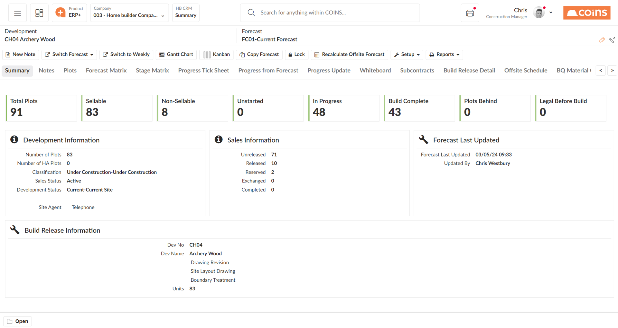Open the Subcontracts tab
This screenshot has height=328, width=618.
pos(417,70)
